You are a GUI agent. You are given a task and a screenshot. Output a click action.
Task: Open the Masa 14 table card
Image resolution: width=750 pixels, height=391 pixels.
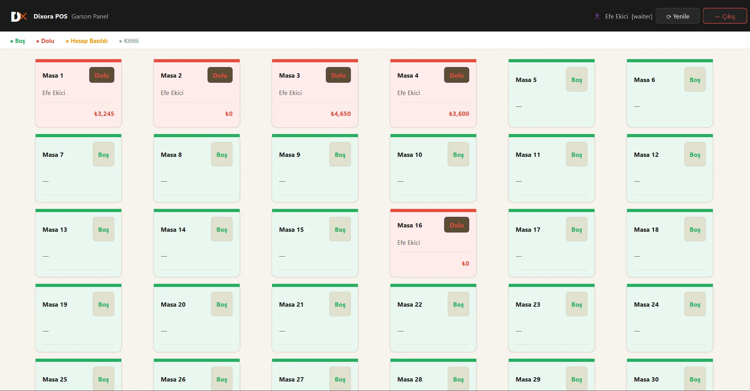click(197, 243)
